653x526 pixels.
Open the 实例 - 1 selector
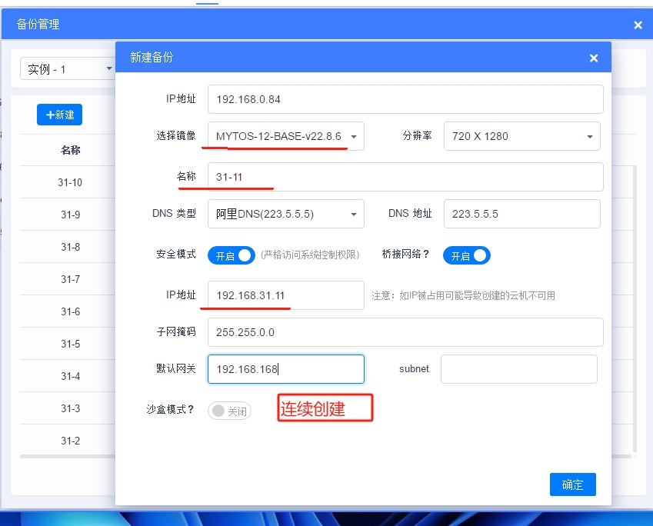68,69
